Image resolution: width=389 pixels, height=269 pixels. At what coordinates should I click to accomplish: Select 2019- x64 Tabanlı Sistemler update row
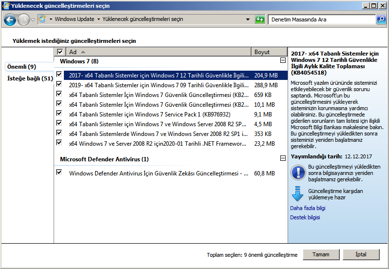click(x=175, y=85)
